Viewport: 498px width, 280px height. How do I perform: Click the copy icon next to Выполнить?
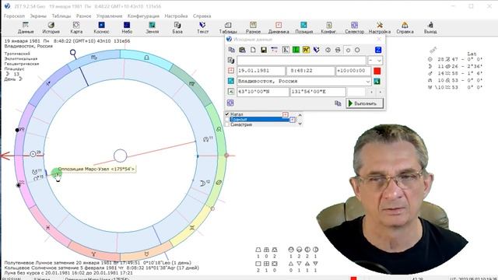[338, 103]
